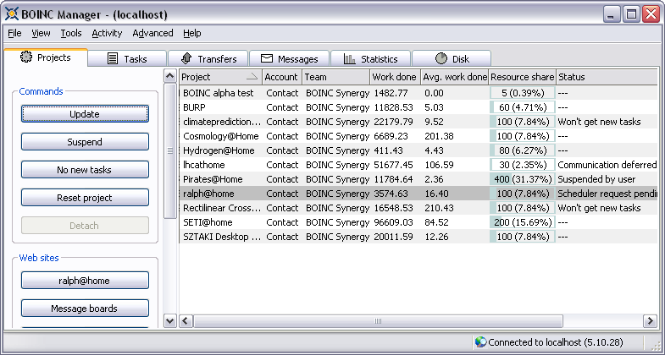Switch to the Transfers tab label

click(217, 59)
